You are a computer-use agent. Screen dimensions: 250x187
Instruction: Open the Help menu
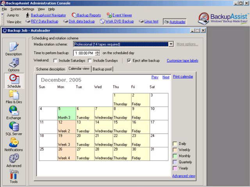click(52, 9)
